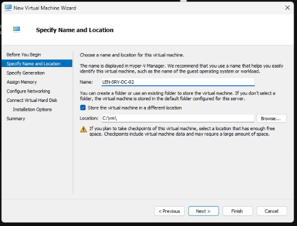This screenshot has height=226, width=297.
Task: Click Next > to continue the wizard
Action: [203, 211]
